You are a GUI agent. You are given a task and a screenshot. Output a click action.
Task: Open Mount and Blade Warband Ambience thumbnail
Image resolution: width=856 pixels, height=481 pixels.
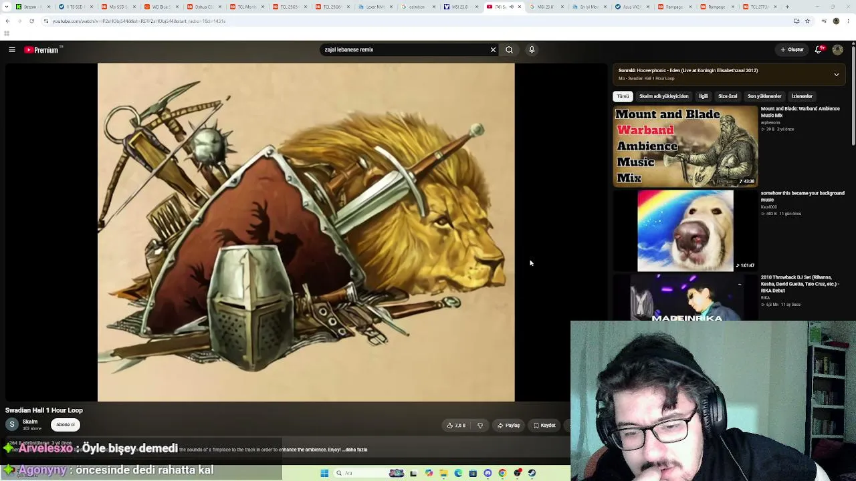tap(685, 146)
